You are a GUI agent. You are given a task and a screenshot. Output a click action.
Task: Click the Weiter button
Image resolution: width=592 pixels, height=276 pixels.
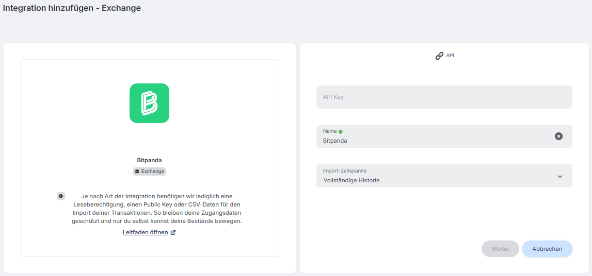(500, 249)
